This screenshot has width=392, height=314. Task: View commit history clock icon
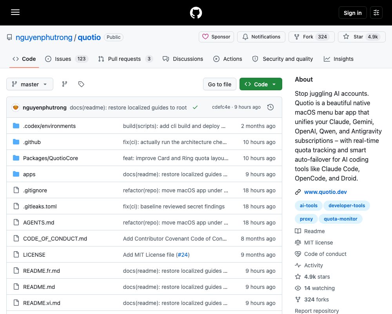[270, 107]
